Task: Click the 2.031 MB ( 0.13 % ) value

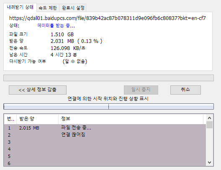Action: 76,41
